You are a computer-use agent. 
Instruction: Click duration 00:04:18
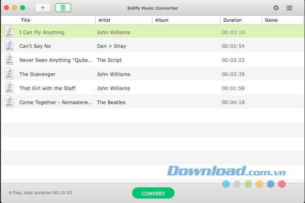233,102
